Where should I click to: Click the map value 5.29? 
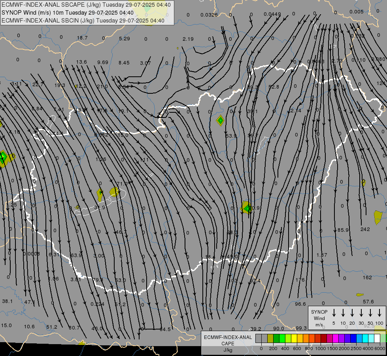pos(125,38)
